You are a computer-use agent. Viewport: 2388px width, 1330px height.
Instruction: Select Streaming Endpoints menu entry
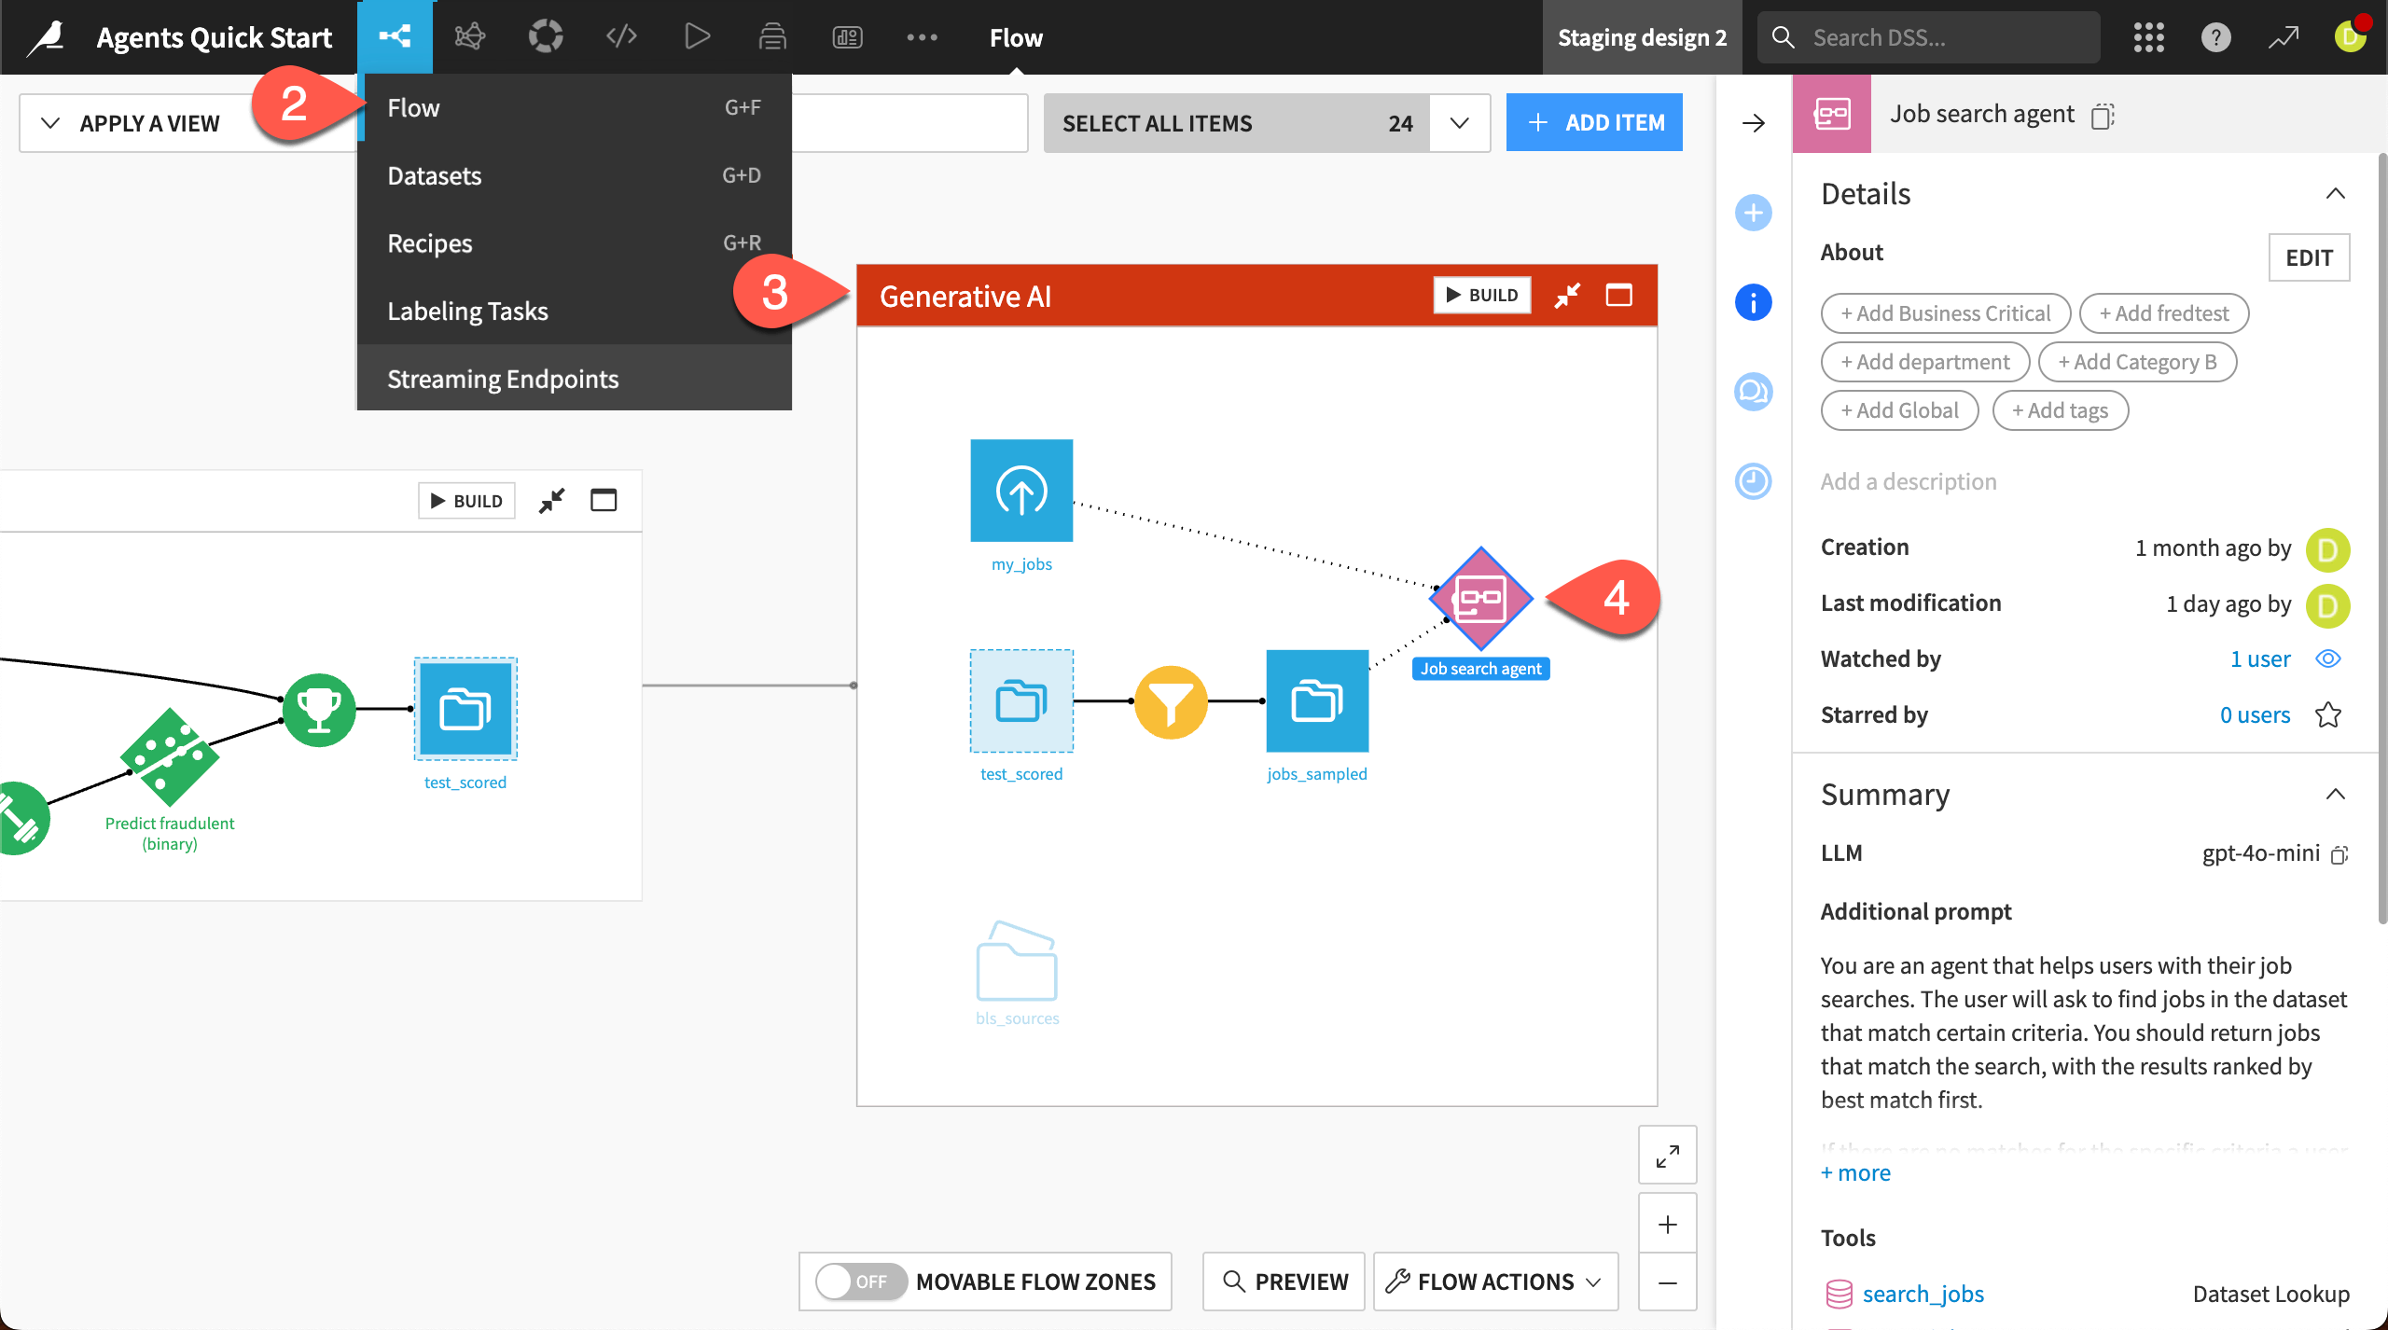(503, 378)
